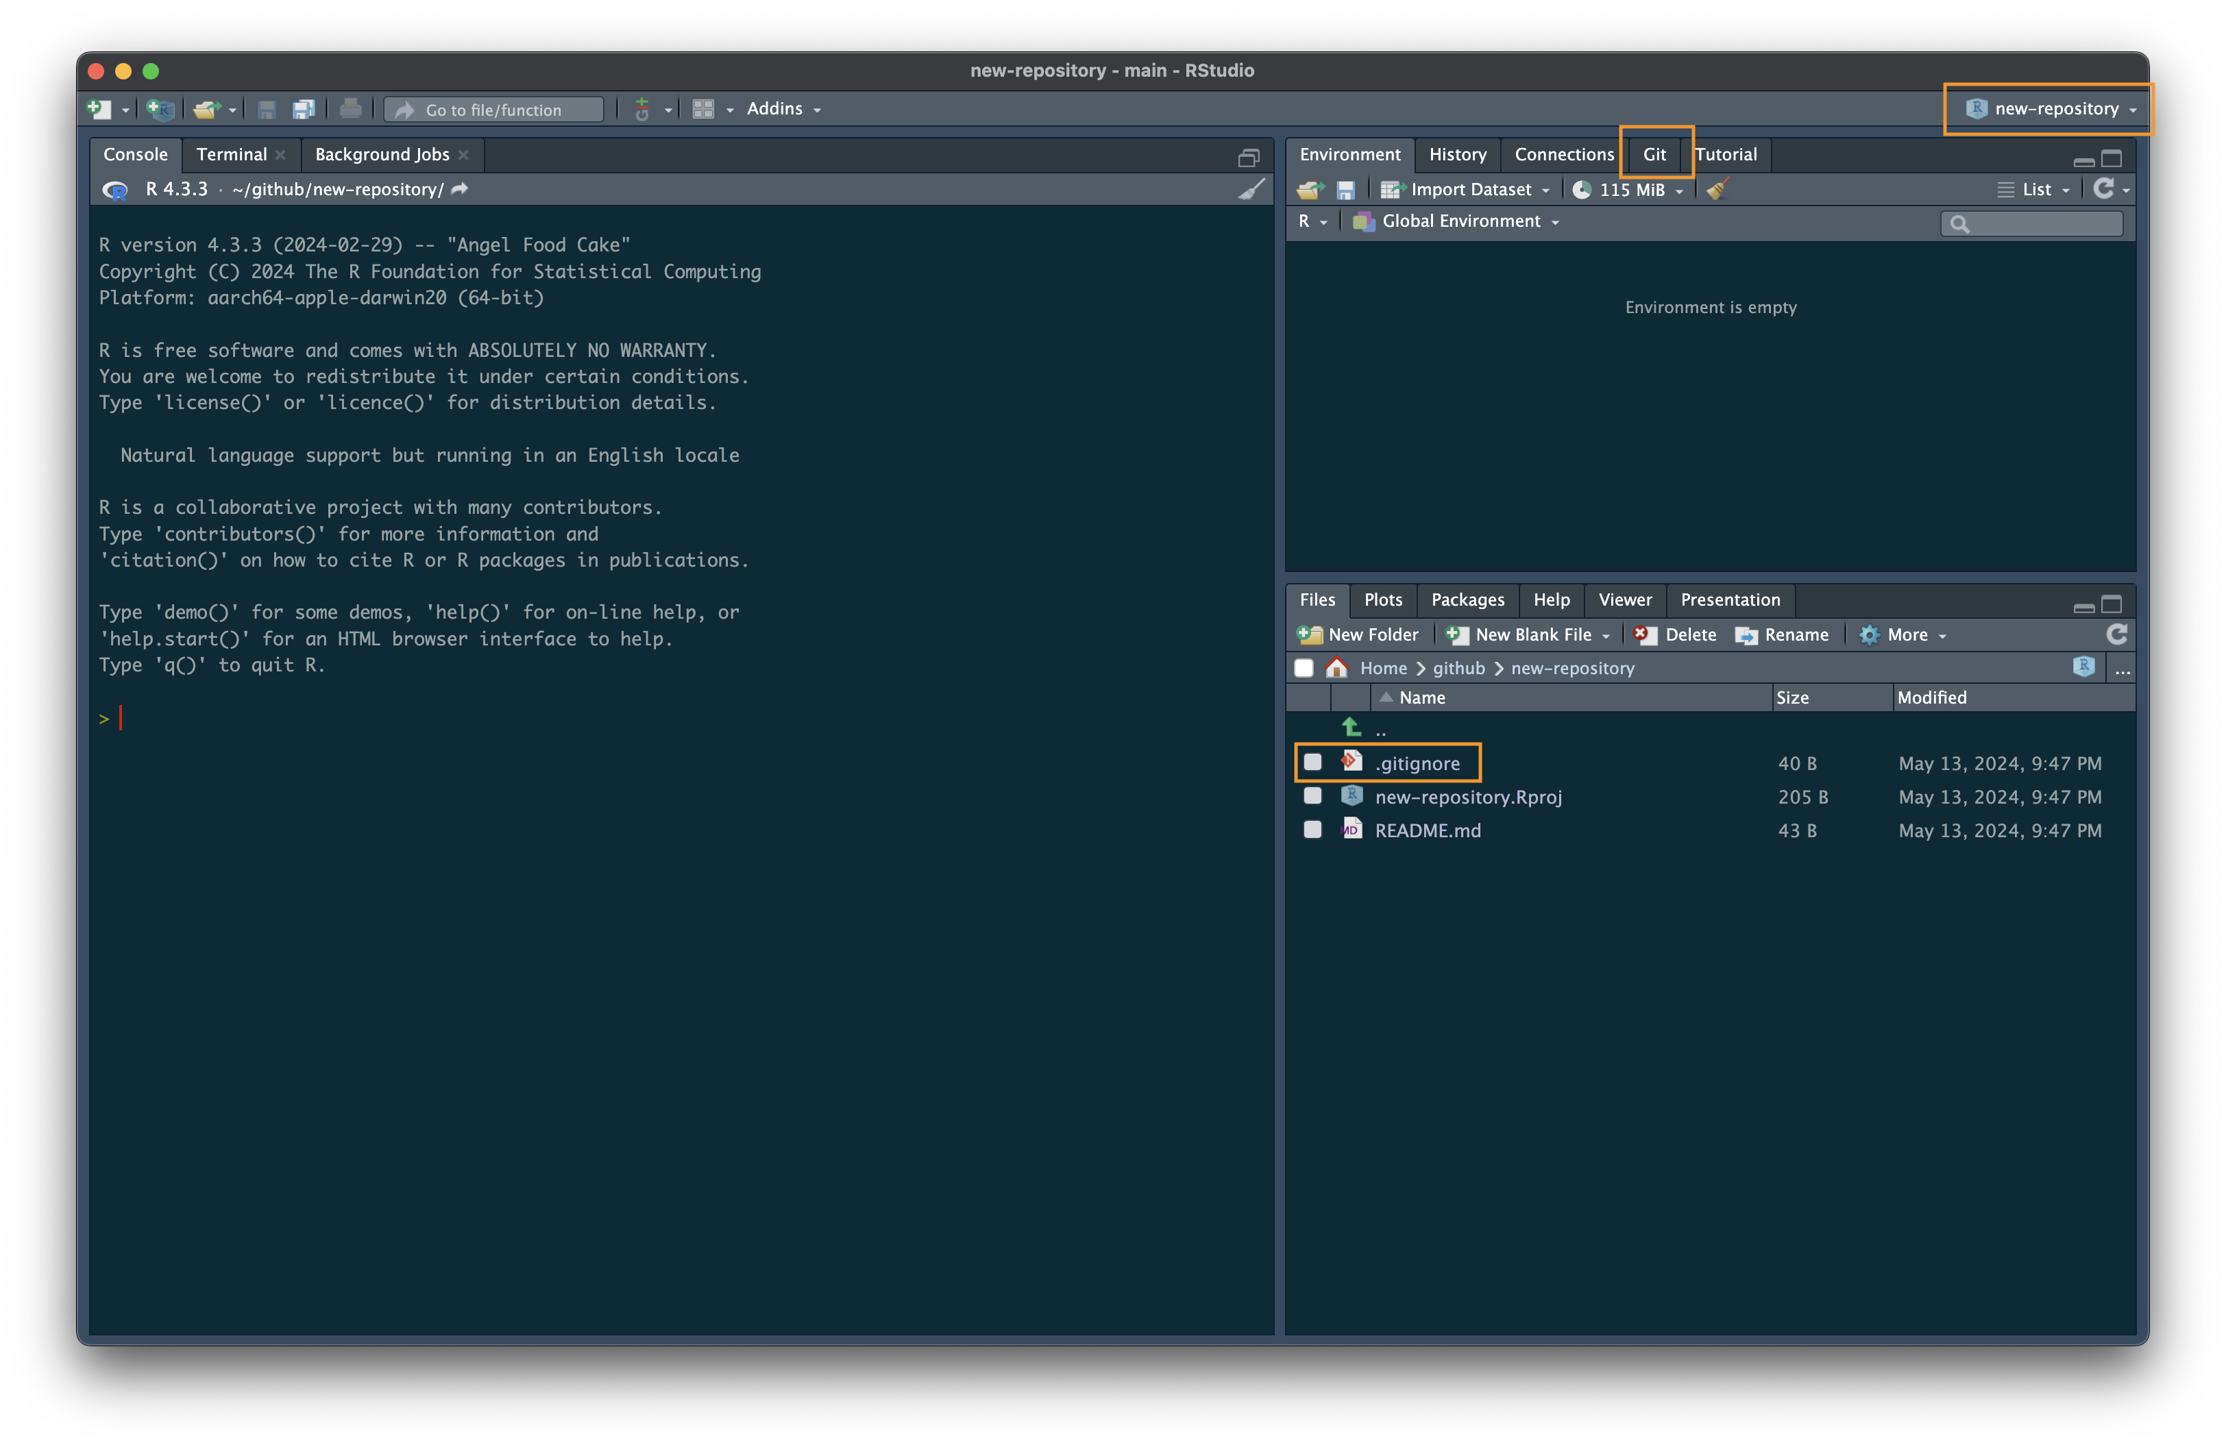
Task: Clear console with the broom icon
Action: [1251, 190]
